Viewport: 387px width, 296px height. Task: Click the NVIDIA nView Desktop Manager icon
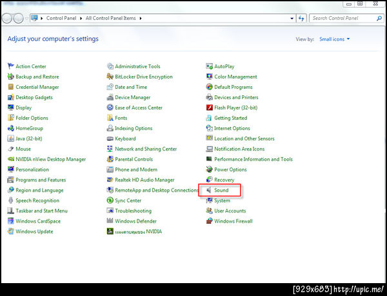(10, 159)
